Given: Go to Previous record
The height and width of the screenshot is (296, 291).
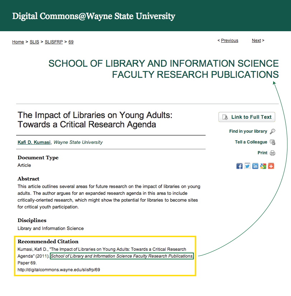Looking at the screenshot, I should pyautogui.click(x=230, y=41).
